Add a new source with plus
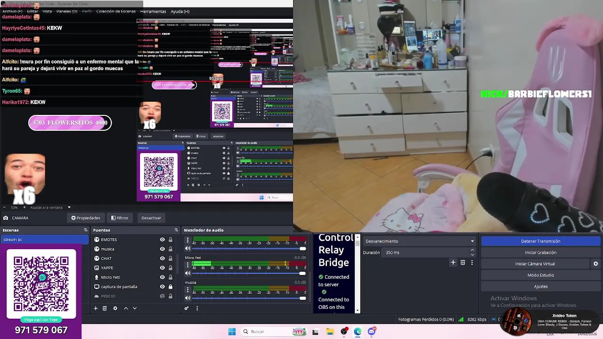 coord(96,308)
